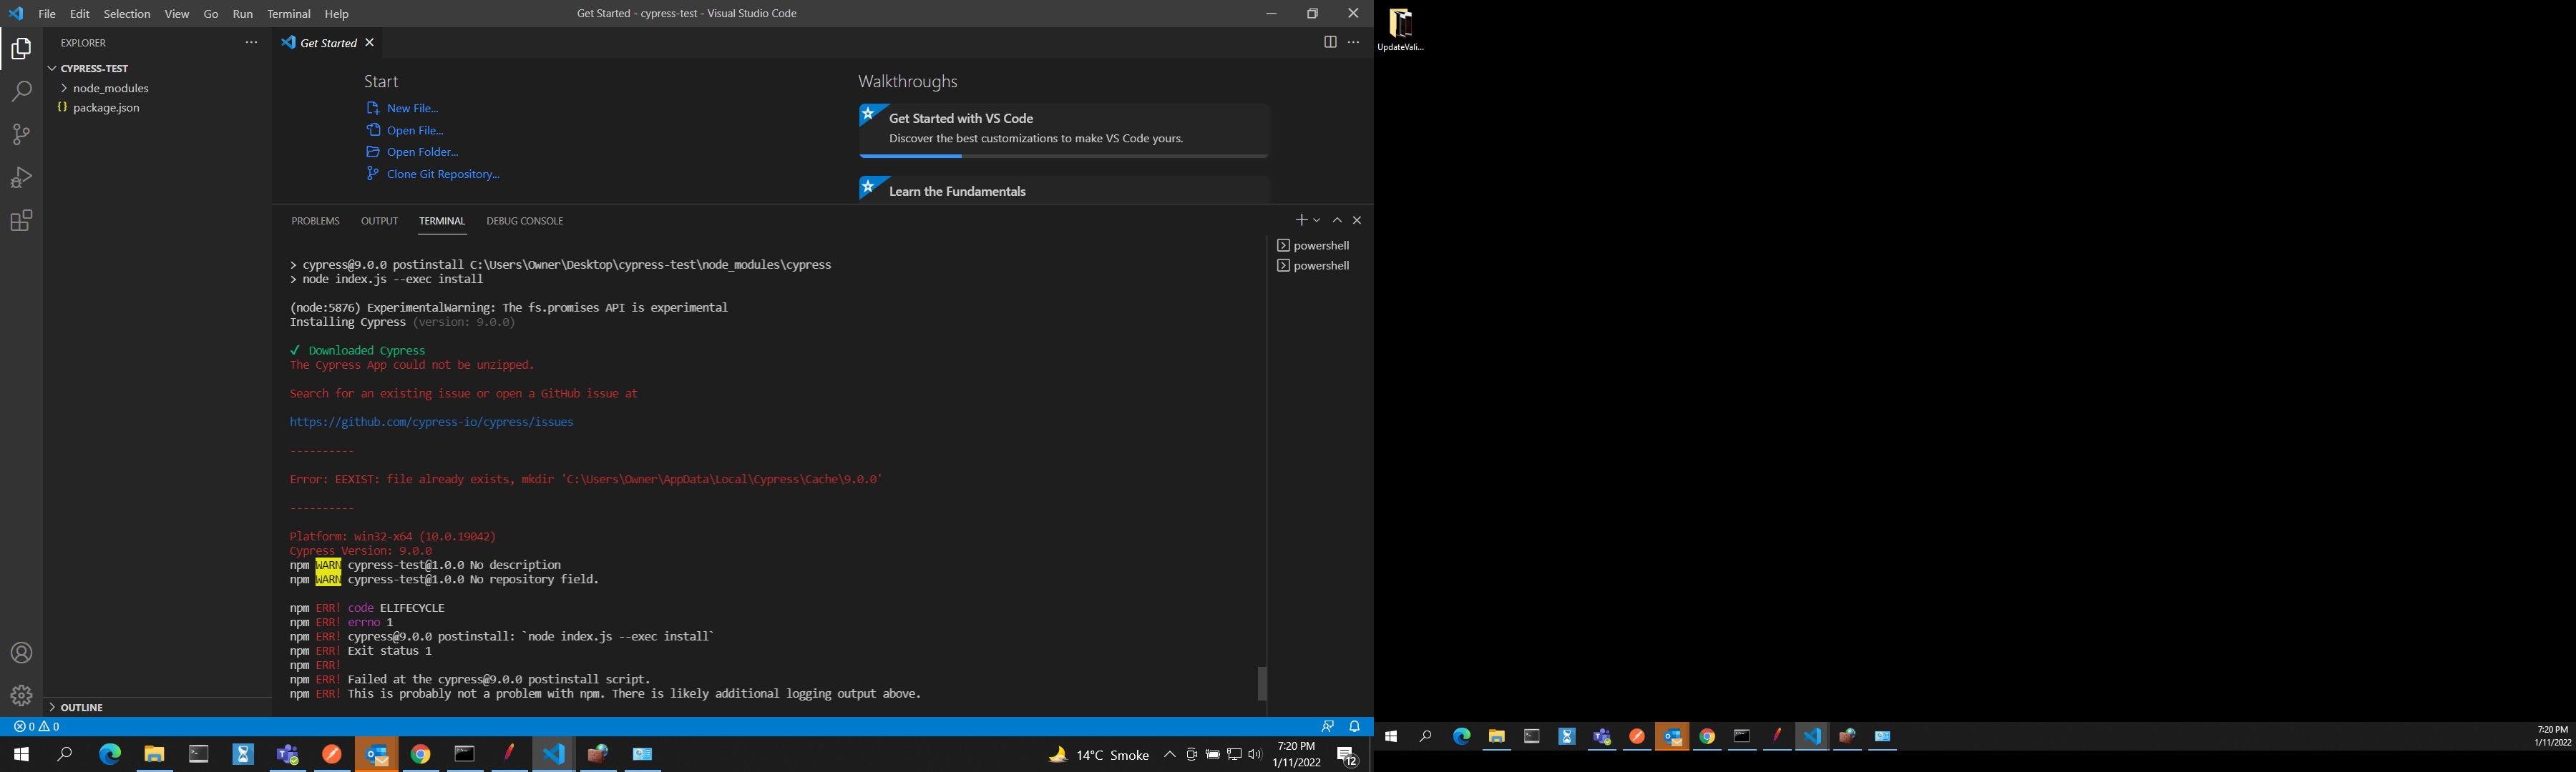Expand the node_modules folder
This screenshot has width=2576, height=772.
[110, 89]
